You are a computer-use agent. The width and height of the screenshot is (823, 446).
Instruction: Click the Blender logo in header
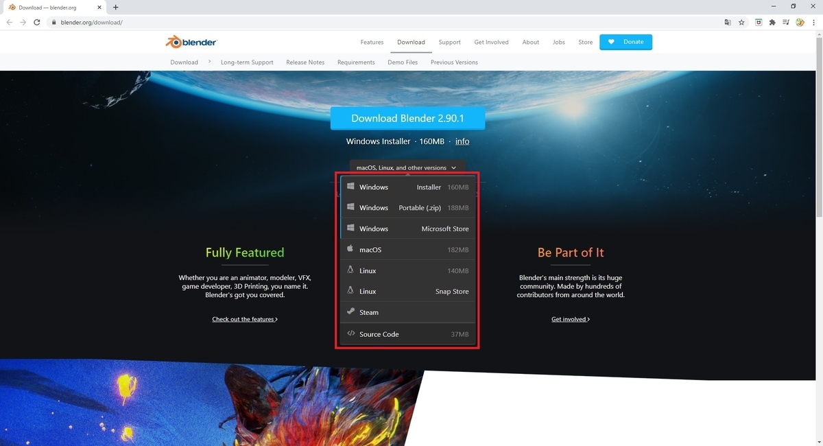[x=191, y=42]
